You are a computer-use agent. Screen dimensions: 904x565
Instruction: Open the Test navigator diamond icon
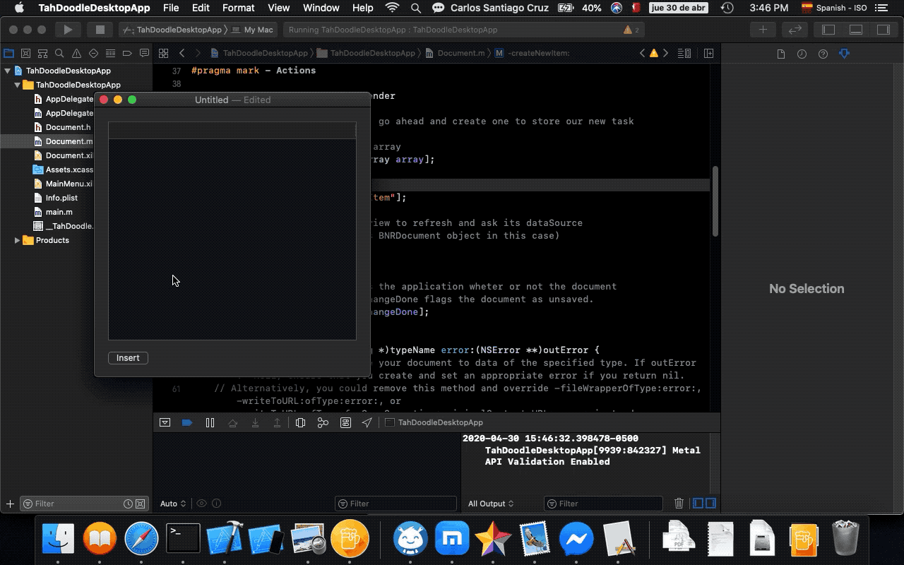click(x=94, y=53)
